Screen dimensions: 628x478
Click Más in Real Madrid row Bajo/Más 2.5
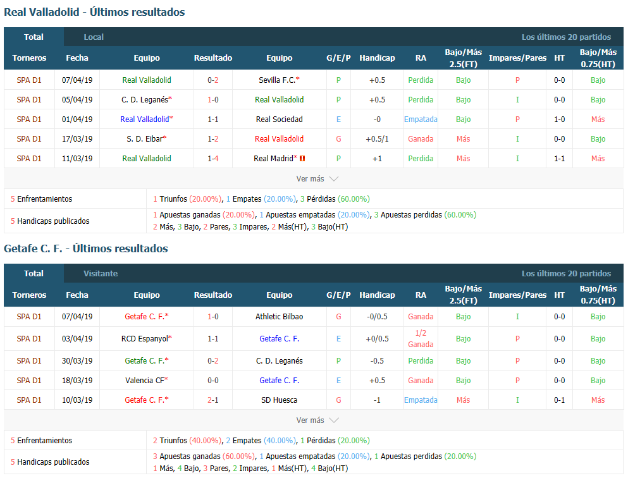[x=463, y=159]
